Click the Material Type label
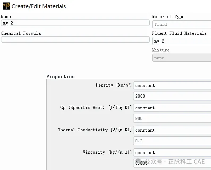 click(x=168, y=17)
